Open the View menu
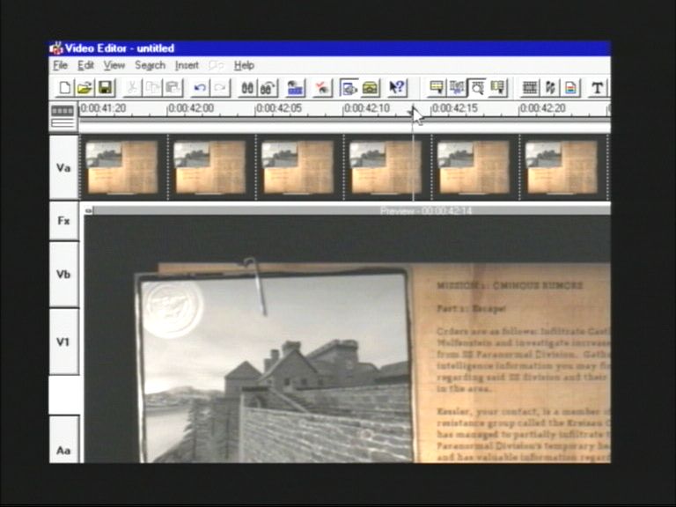Screen dimensions: 676x507 [114, 65]
